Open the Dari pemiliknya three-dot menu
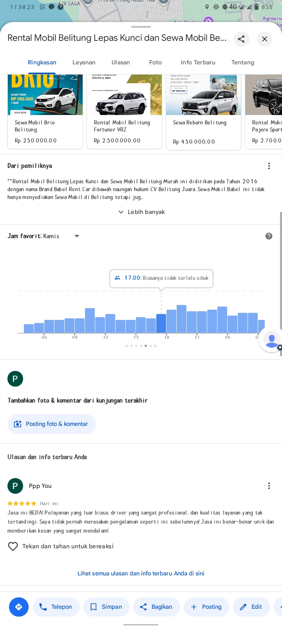 coord(269,166)
